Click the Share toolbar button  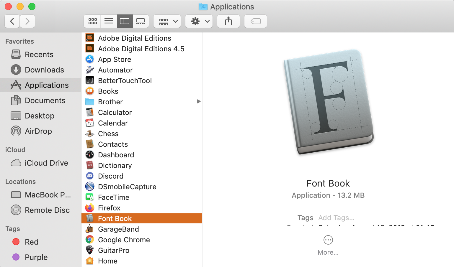[x=228, y=21]
